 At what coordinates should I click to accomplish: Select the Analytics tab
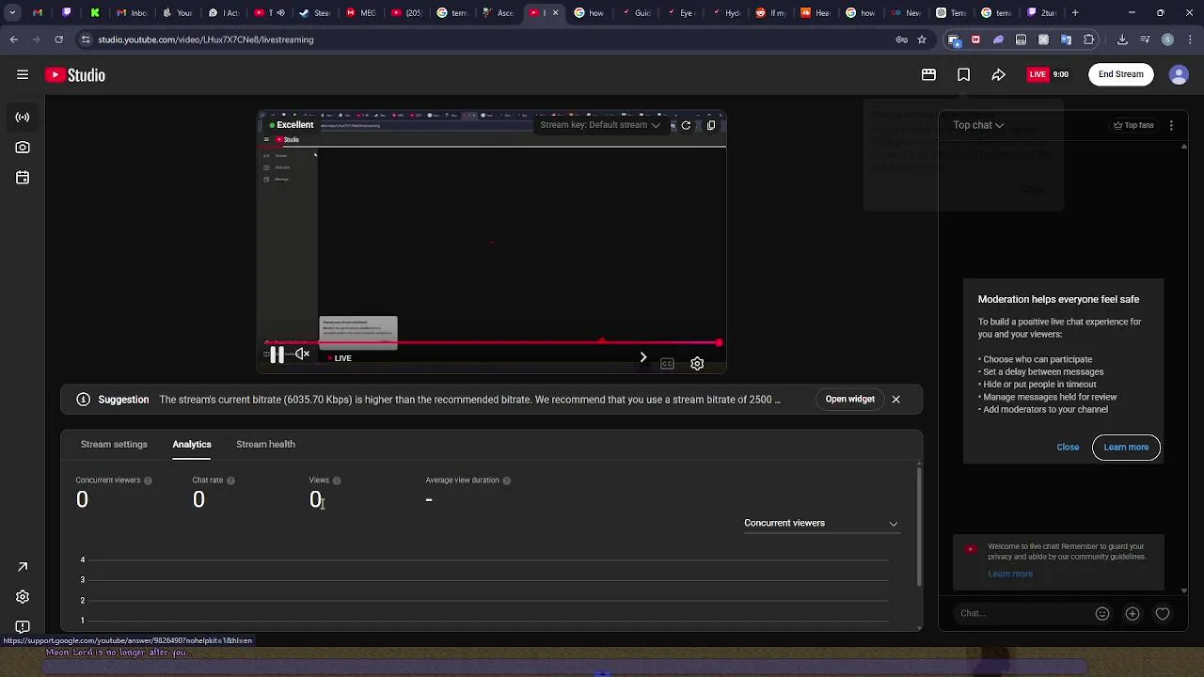tap(192, 444)
